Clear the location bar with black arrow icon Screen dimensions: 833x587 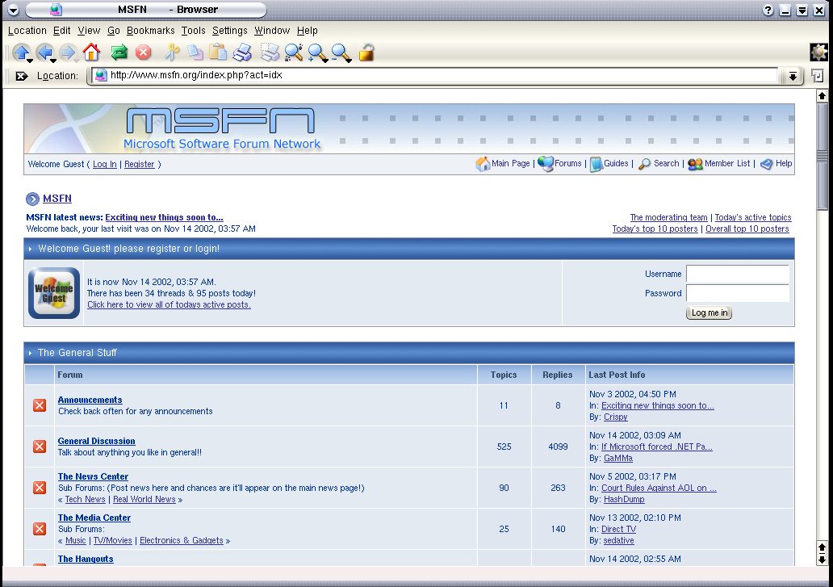21,76
